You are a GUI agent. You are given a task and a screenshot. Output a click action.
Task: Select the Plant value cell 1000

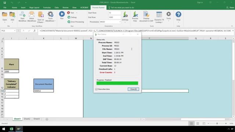11,71
